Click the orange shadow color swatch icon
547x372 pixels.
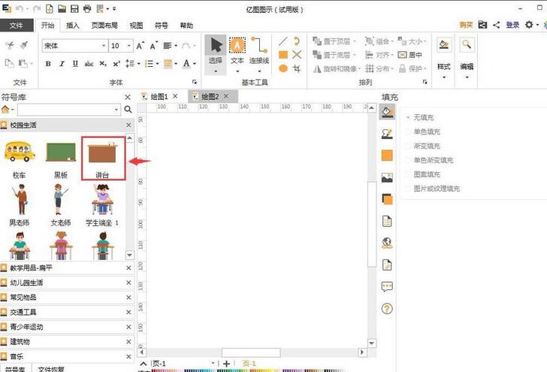388,199
